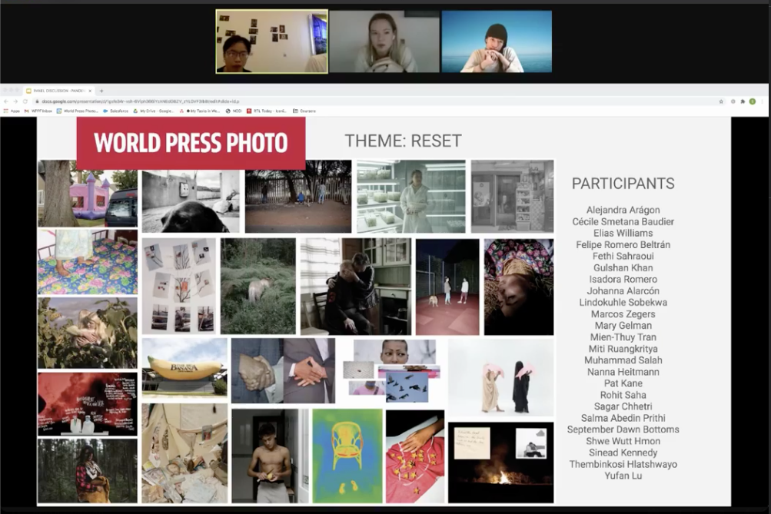Select the middle participant video tile
Screen dimensions: 771x514
point(384,41)
